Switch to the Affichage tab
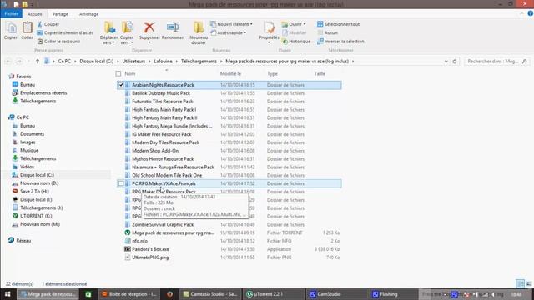The width and height of the screenshot is (534, 300). 89,14
